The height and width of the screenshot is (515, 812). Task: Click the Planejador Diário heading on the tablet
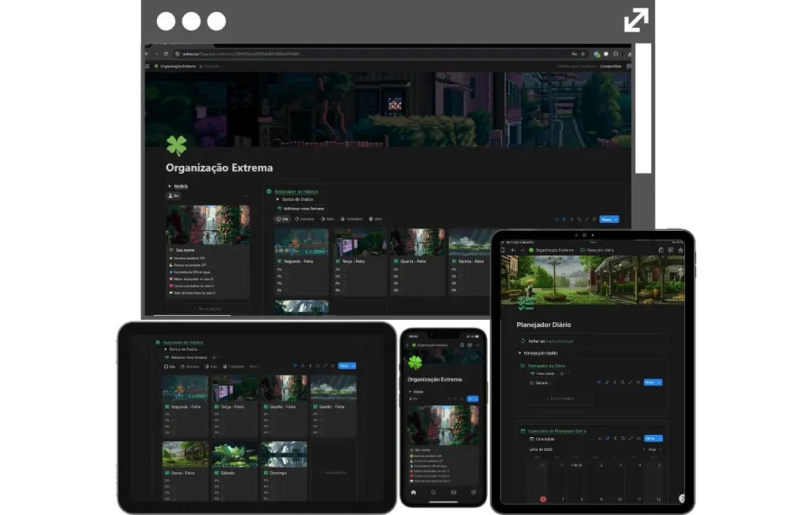pyautogui.click(x=544, y=325)
